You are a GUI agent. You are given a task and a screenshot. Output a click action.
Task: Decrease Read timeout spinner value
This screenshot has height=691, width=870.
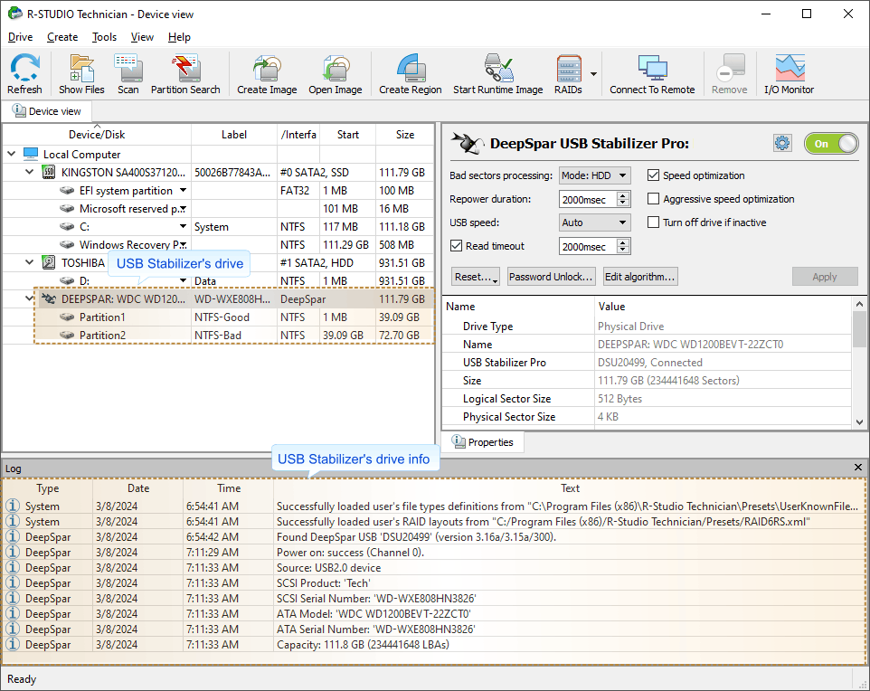[x=623, y=250]
